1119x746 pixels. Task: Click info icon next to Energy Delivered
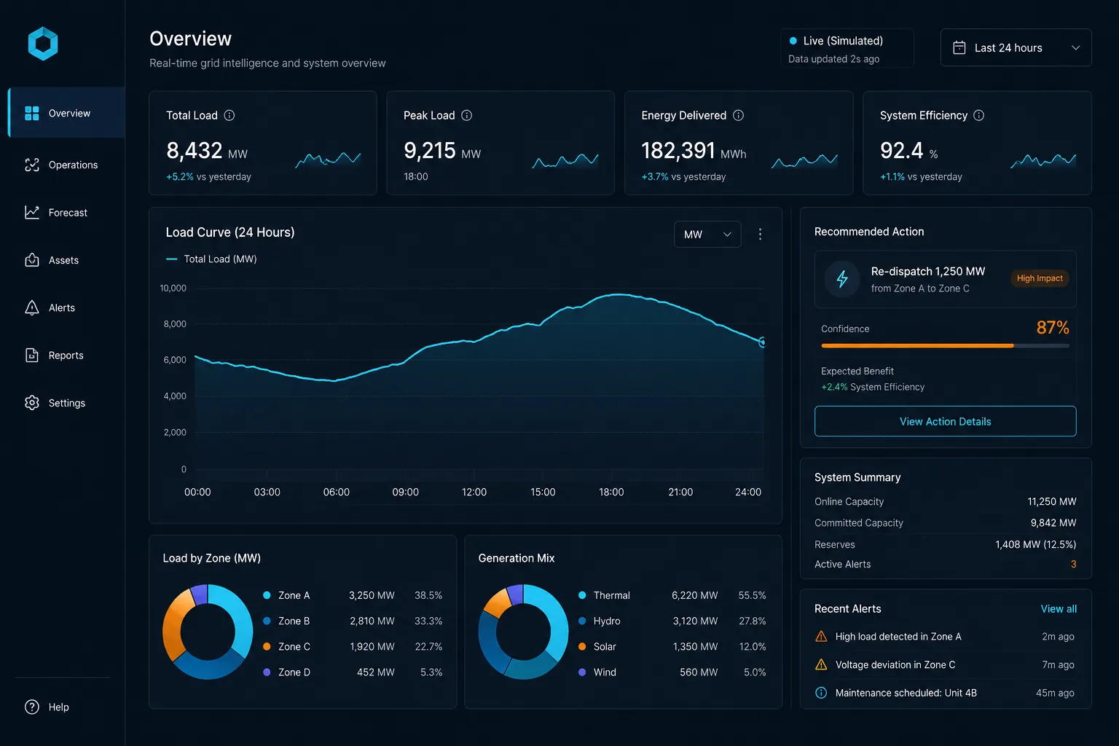click(738, 115)
